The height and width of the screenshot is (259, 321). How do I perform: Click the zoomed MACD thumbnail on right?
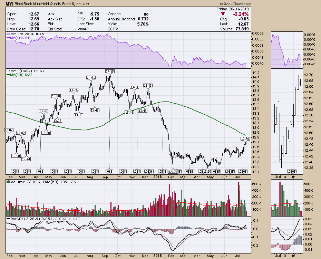coord(286,235)
